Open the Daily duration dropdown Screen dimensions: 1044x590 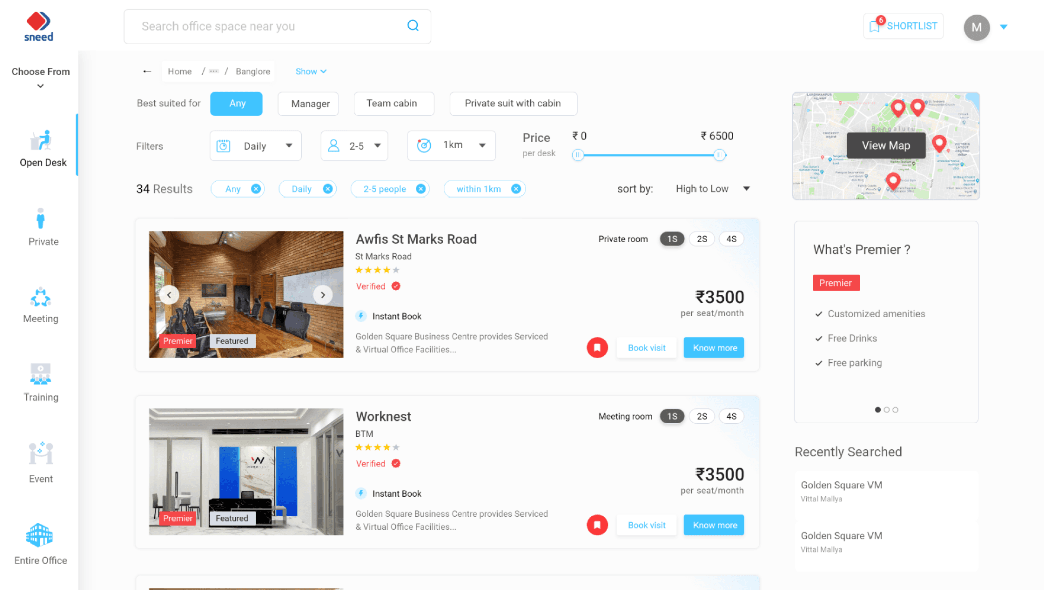[255, 146]
